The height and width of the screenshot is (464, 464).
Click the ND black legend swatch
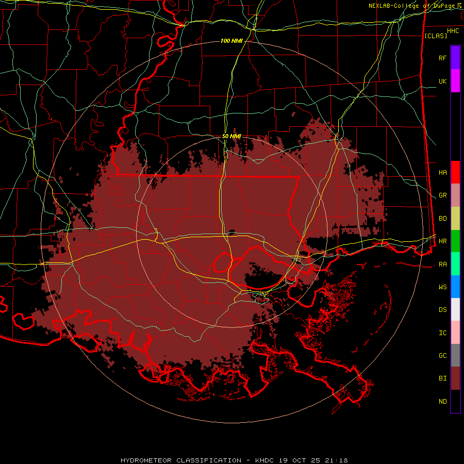455,401
